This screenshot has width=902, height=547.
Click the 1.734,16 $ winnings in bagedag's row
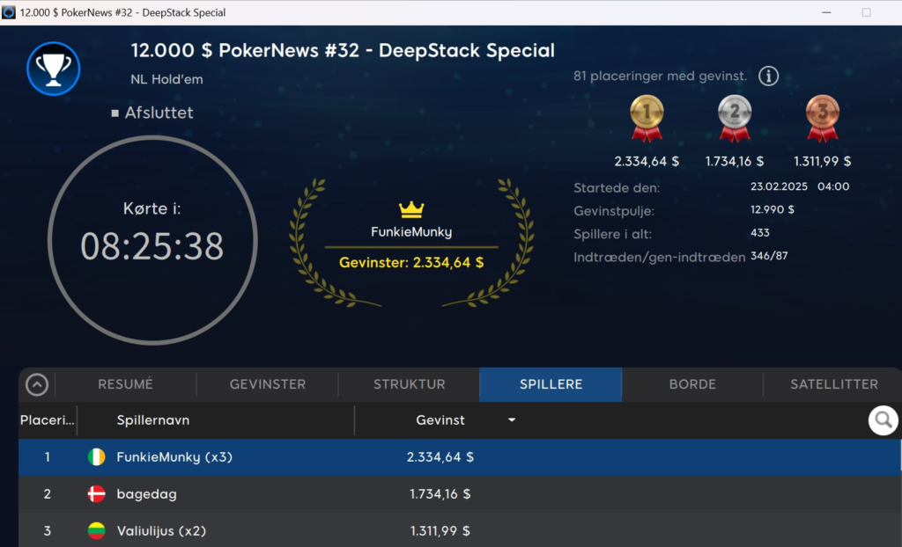tap(440, 494)
